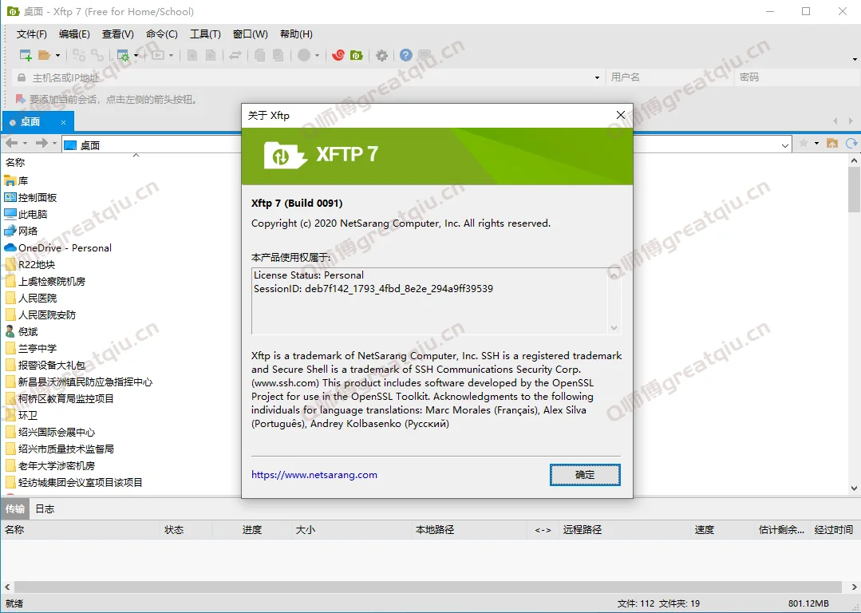Open the 文件(F) menu
This screenshot has width=861, height=613.
click(x=32, y=34)
